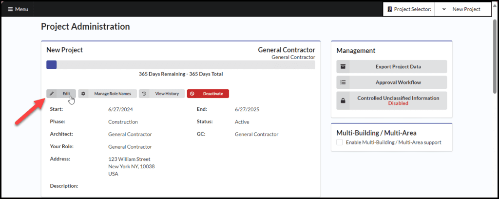Click the Status value Active
This screenshot has width=499, height=199.
[x=242, y=121]
